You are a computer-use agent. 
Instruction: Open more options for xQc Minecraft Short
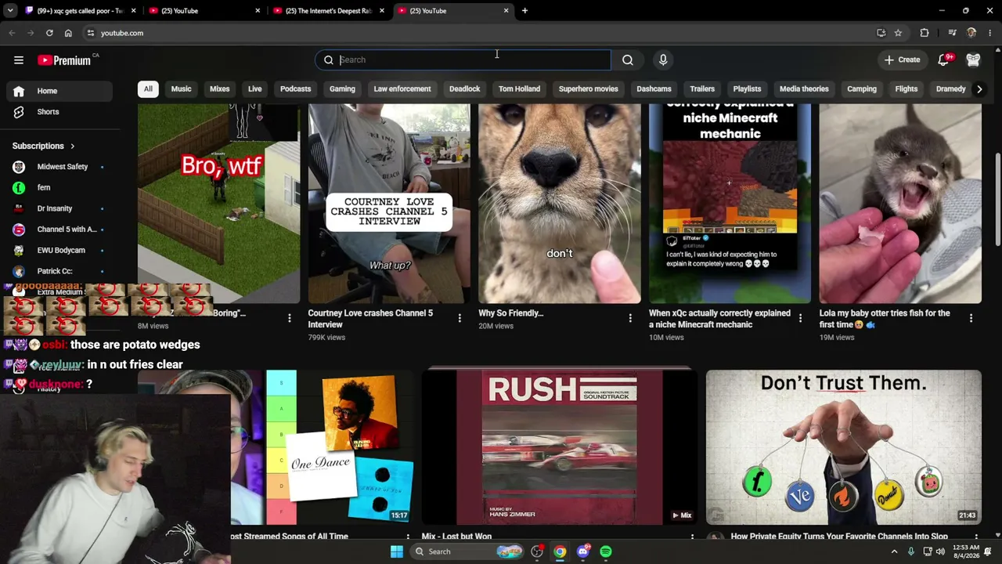click(800, 318)
